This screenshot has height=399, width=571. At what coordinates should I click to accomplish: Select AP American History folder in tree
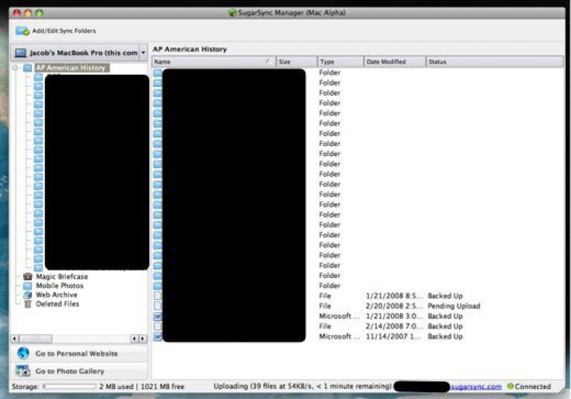[x=71, y=68]
